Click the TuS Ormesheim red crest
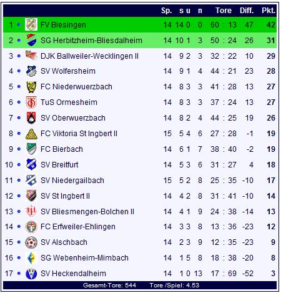 pyautogui.click(x=31, y=102)
